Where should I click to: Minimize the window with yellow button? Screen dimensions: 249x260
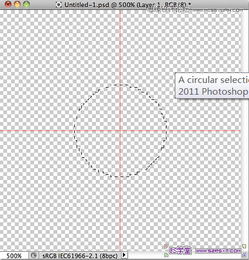click(x=18, y=4)
